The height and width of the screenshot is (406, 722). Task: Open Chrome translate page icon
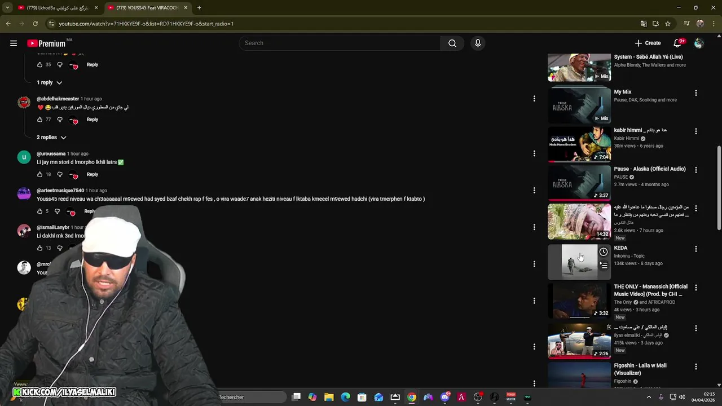(x=644, y=24)
